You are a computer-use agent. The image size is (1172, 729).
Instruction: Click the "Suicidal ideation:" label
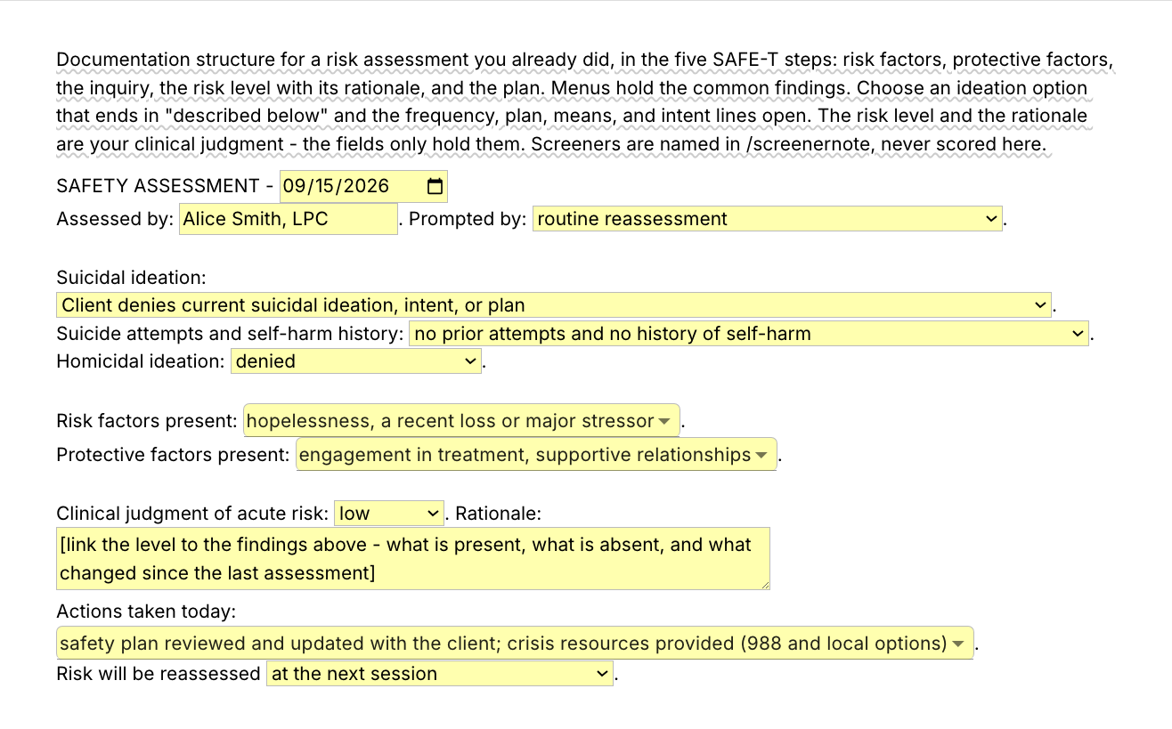[x=131, y=278]
